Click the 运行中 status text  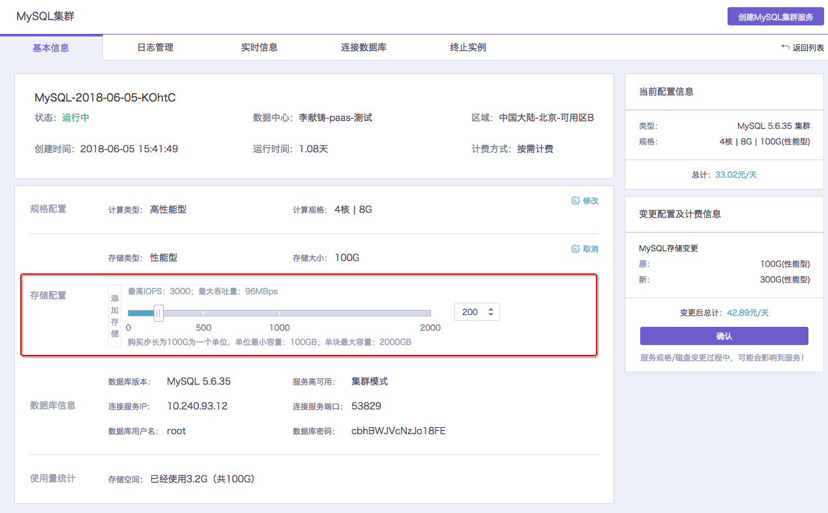(76, 118)
